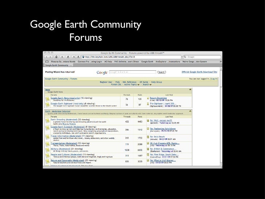Click post icon next to Re: Bells Beach
This screenshot has height=199, width=265.
(148, 137)
